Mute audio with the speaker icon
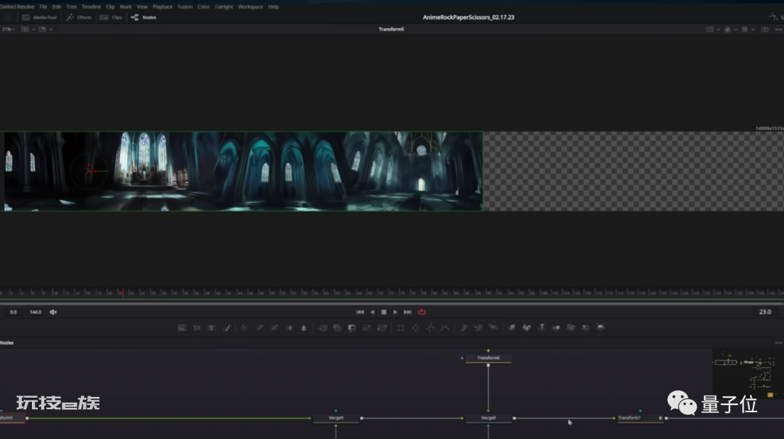 (x=53, y=312)
